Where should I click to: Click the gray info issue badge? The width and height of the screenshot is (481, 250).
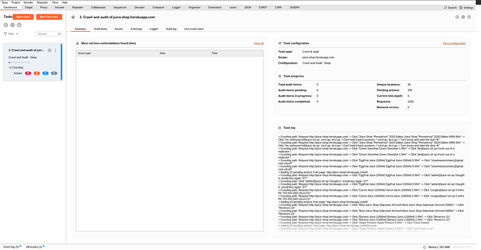pos(54,73)
